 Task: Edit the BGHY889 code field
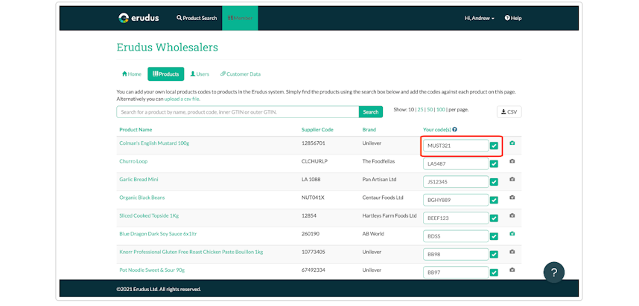coord(456,200)
